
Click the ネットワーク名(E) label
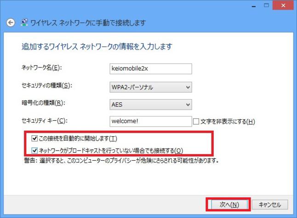[x=41, y=68]
